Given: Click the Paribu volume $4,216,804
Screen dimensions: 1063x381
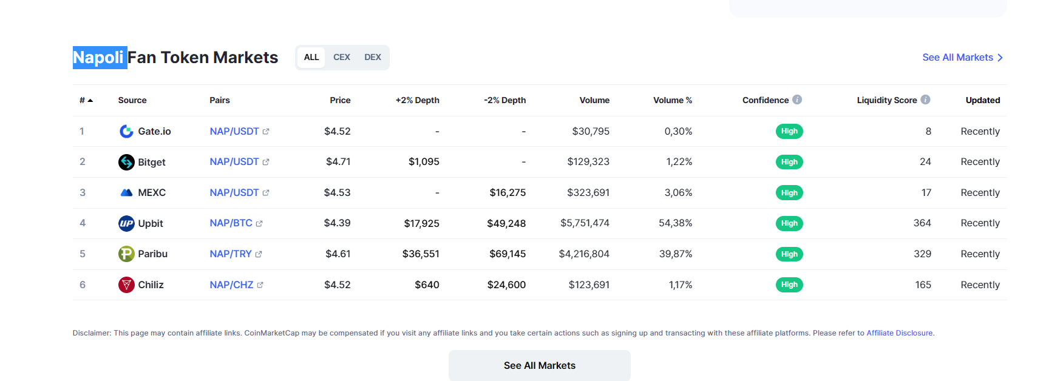Looking at the screenshot, I should tap(584, 254).
